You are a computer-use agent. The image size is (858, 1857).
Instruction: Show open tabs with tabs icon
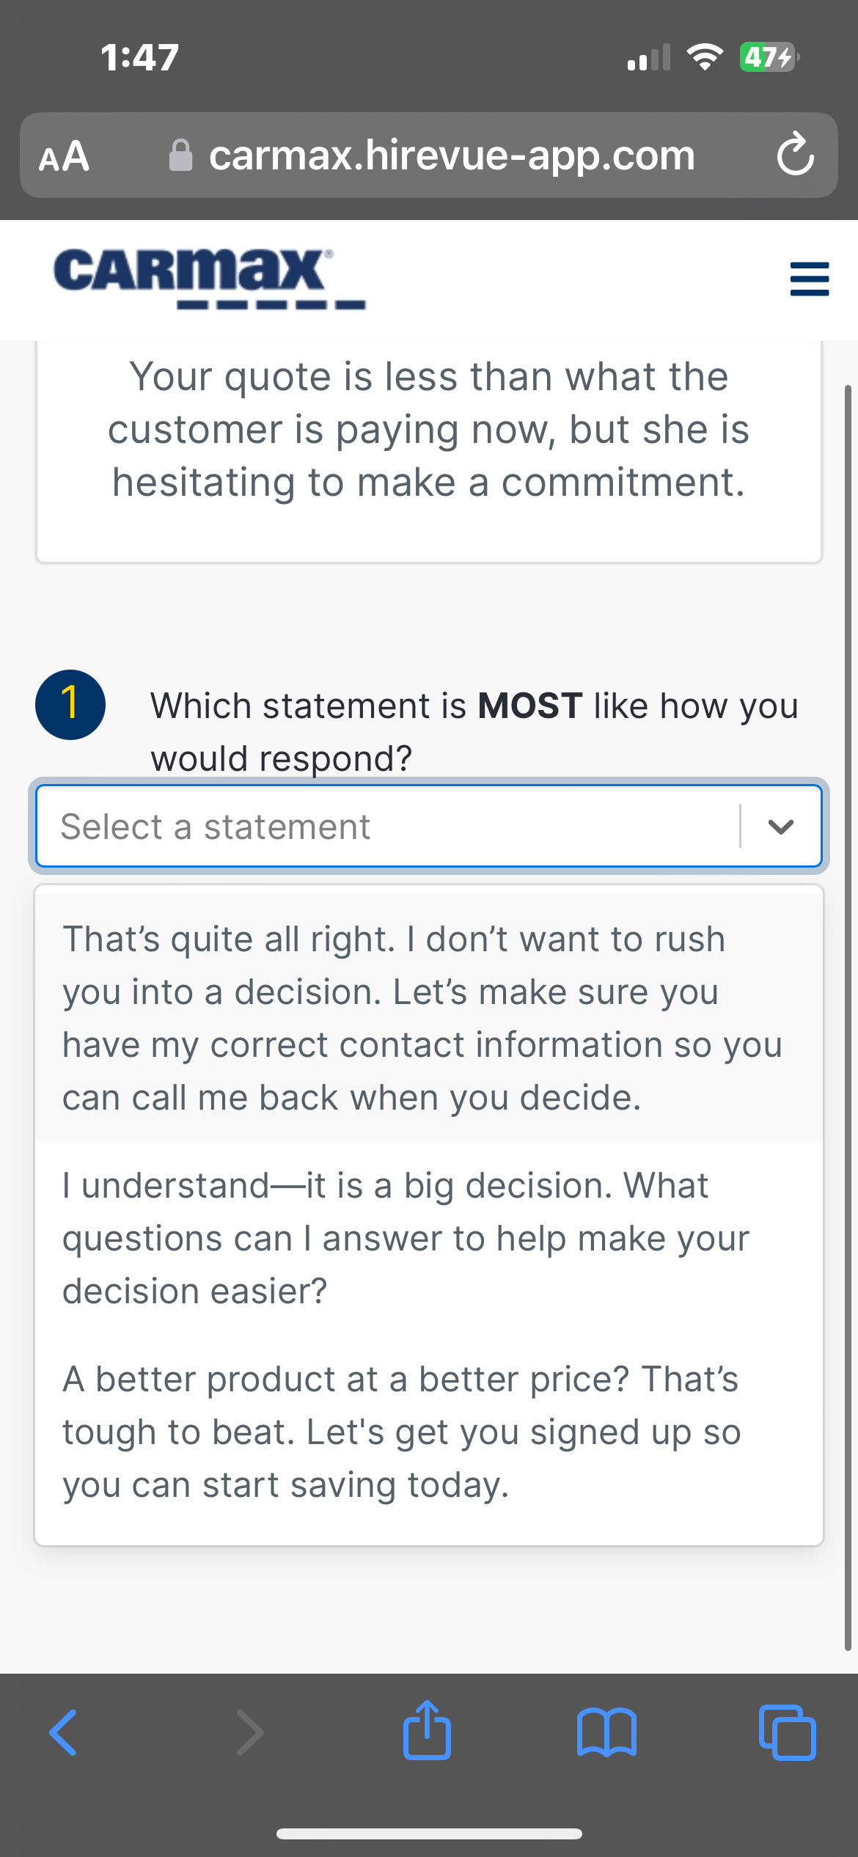[787, 1732]
